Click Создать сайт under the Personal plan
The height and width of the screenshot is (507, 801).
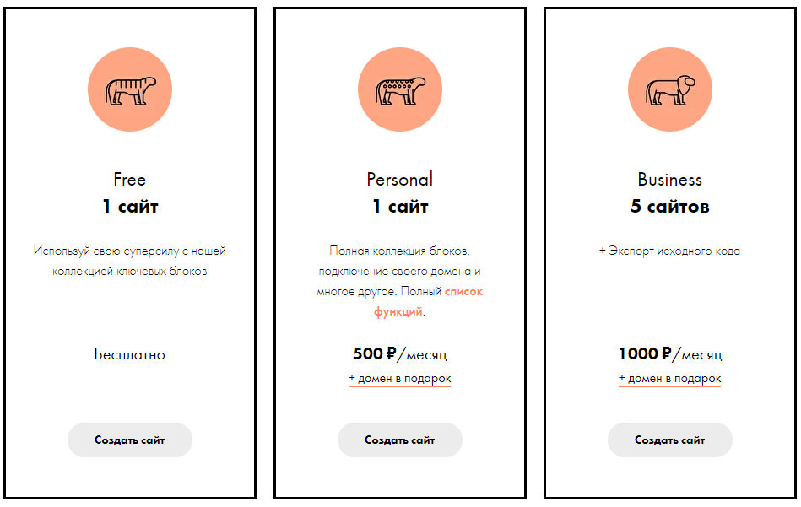[399, 440]
